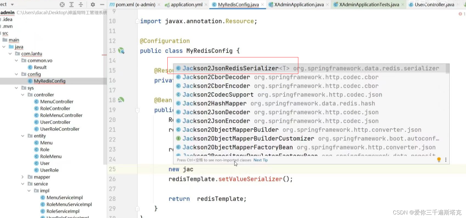Screen dimensions: 466x218
Task: Choose Jackson2CborEncoder completion suggestion
Action: [x=310, y=86]
